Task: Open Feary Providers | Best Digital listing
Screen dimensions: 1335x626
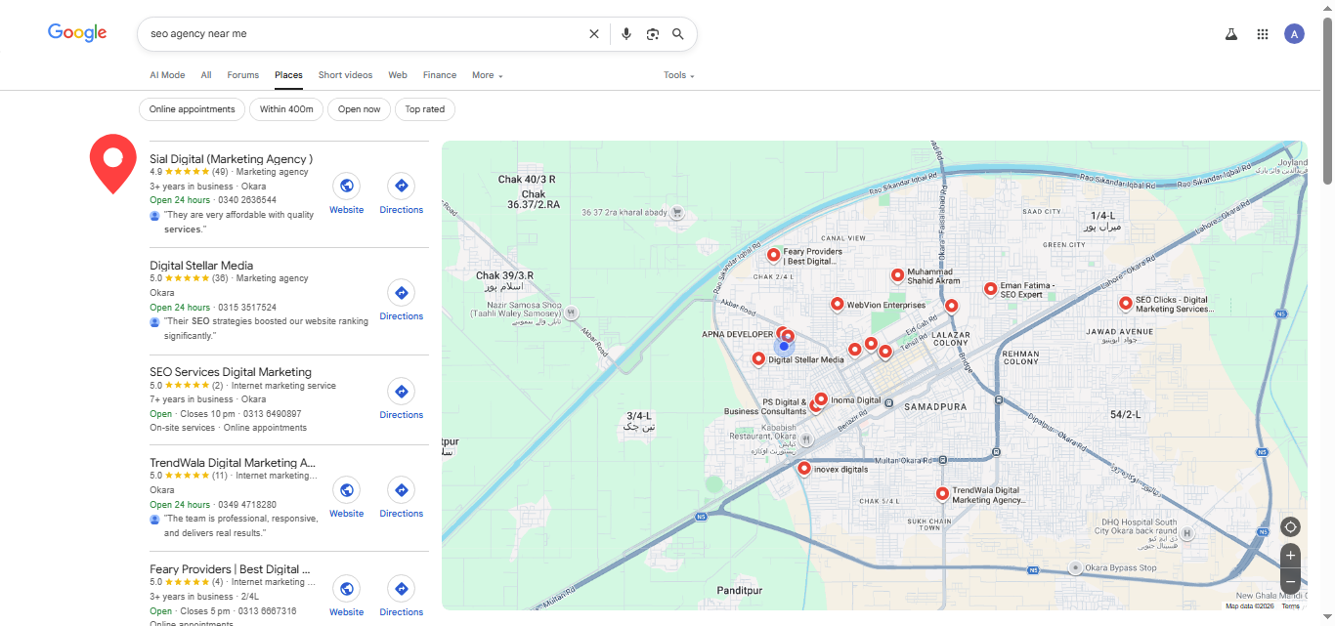Action: tap(230, 568)
